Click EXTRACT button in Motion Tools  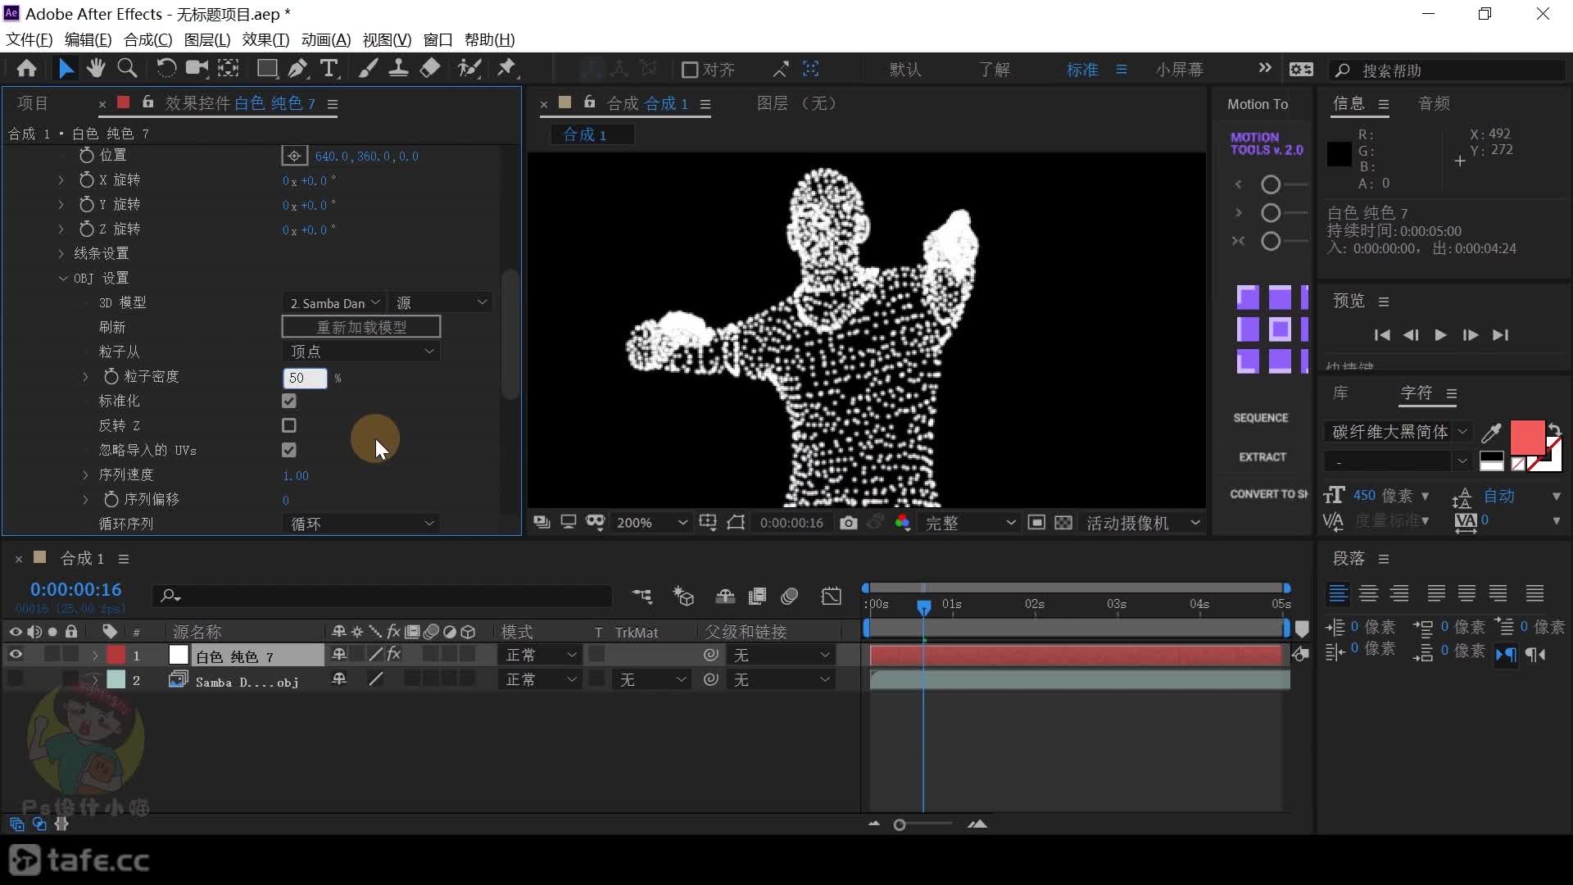1262,456
